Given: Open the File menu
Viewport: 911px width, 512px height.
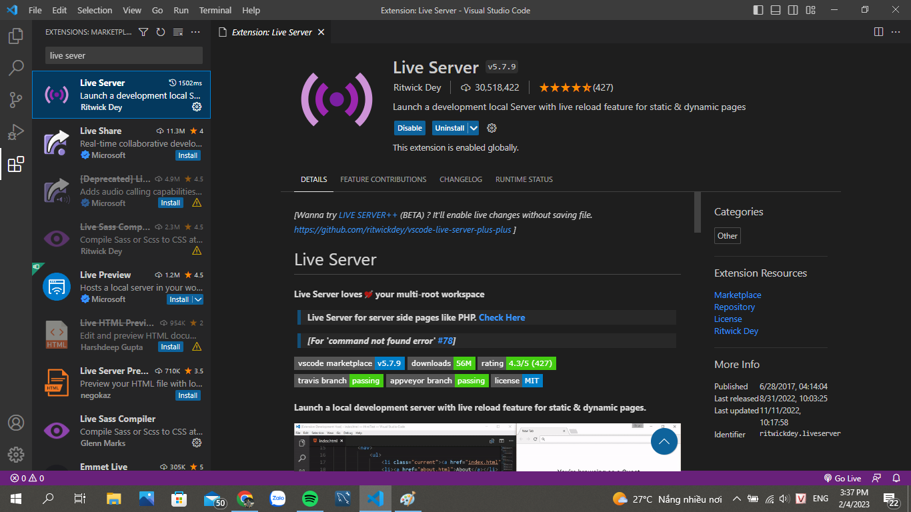Looking at the screenshot, I should (35, 10).
